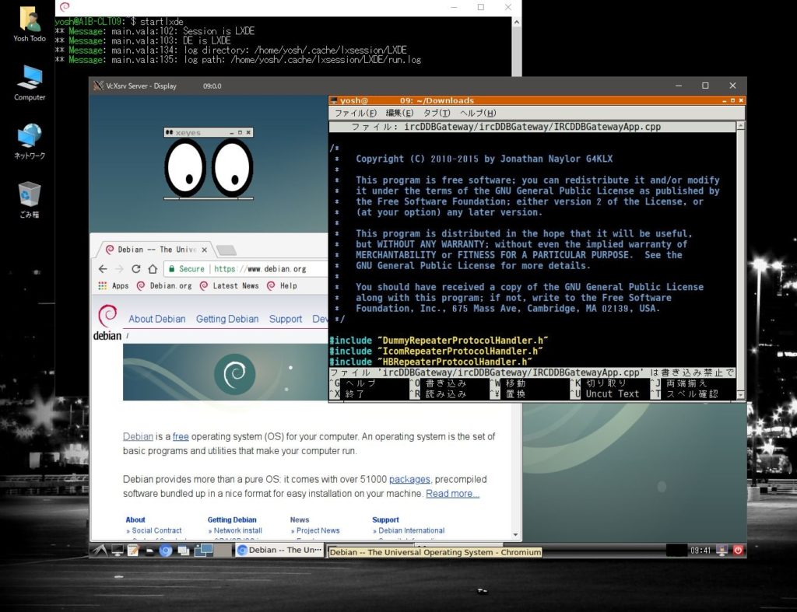Click the LXDE start menu icon
Screen dimensions: 797x612
pos(99,550)
